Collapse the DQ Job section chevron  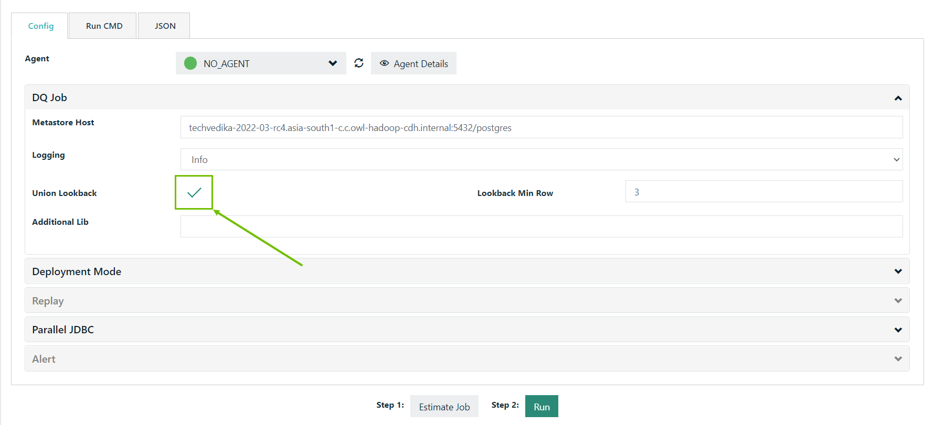[x=898, y=98]
